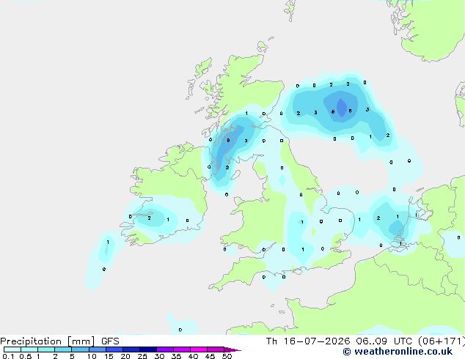Pick the 15–20 mm legend swatch
465x359 pixels.
[114, 349]
